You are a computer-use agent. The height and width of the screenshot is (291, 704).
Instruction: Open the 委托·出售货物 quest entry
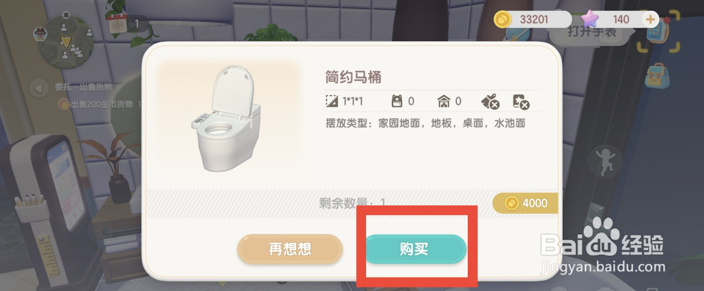click(x=84, y=87)
